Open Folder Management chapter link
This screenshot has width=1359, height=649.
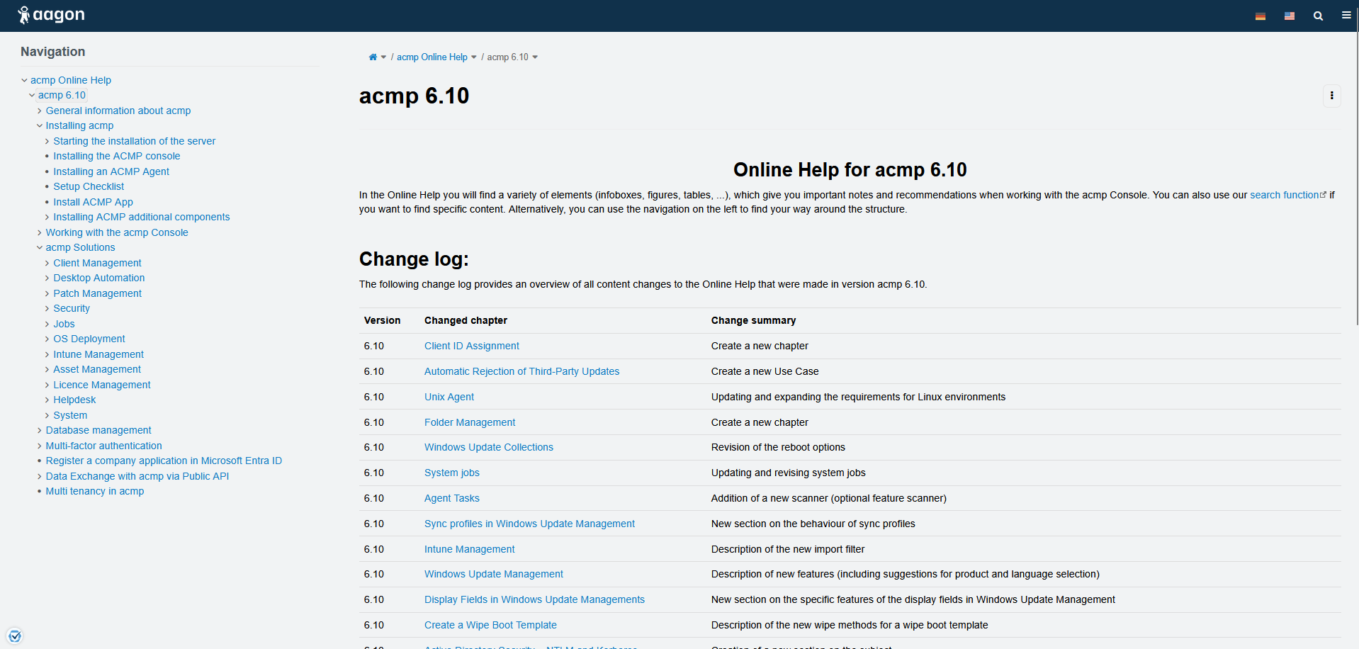click(470, 422)
